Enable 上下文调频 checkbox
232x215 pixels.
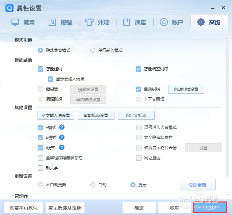click(138, 99)
